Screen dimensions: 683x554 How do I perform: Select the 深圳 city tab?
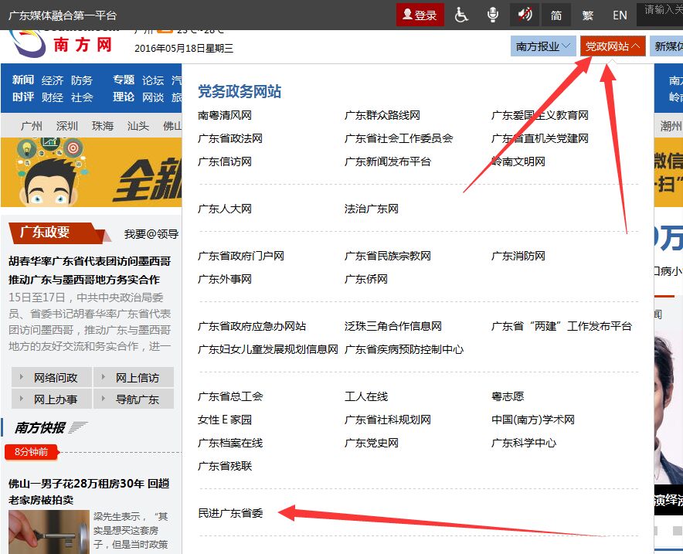pos(67,126)
